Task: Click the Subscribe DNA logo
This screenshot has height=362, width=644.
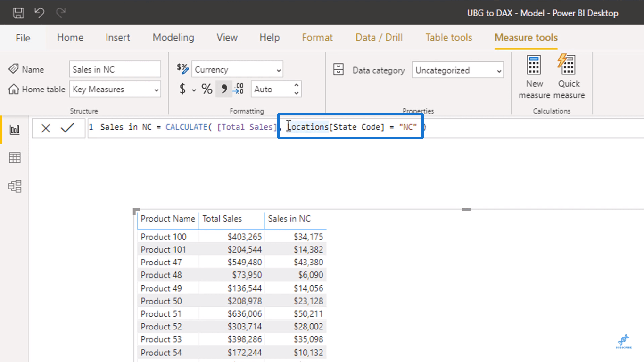Action: point(623,341)
